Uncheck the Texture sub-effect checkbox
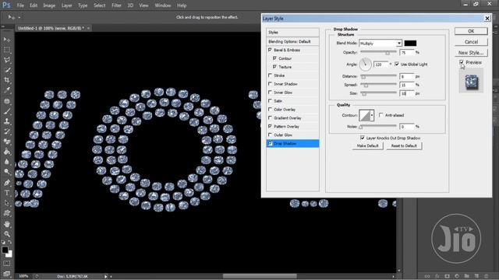Image resolution: width=499 pixels, height=280 pixels. [274, 67]
